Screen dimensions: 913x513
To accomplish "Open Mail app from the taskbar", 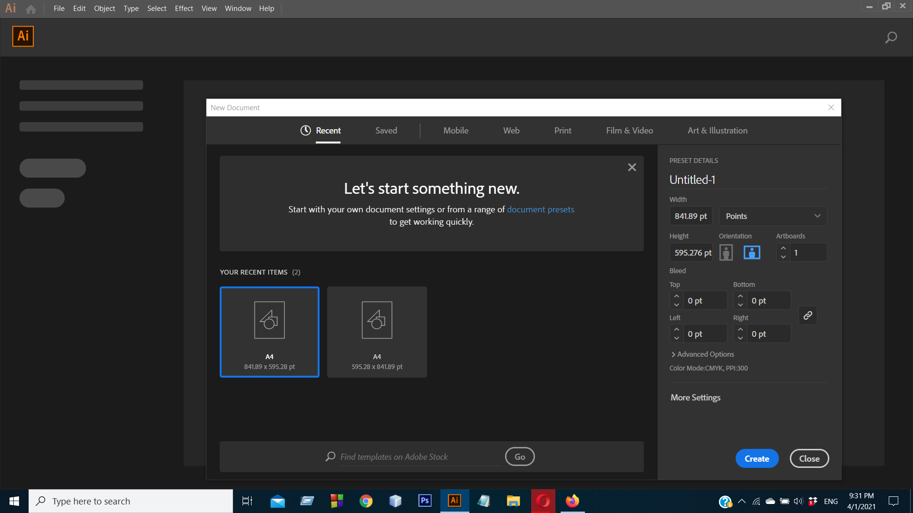I will pos(278,501).
